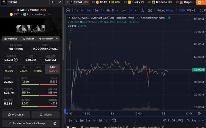206x128 pixels.
Task: Set chart interval to 15m
Action: point(96,10)
